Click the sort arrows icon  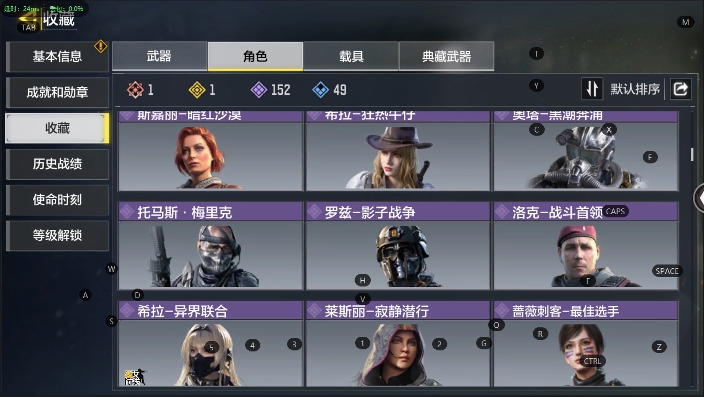click(592, 89)
